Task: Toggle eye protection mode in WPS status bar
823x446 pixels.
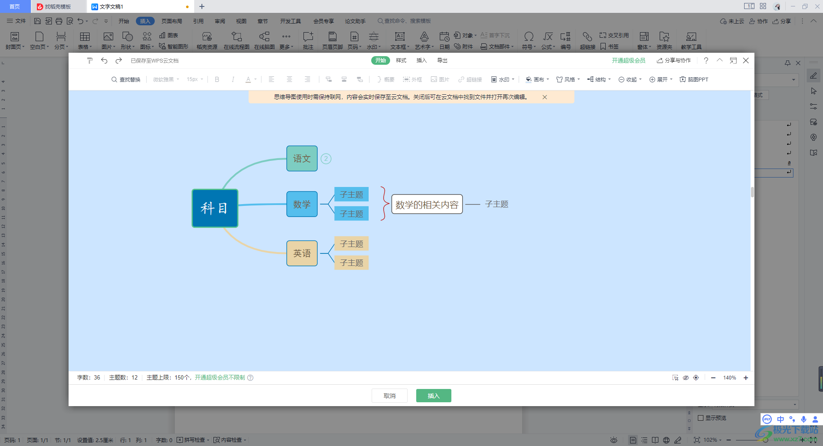Action: click(x=614, y=440)
